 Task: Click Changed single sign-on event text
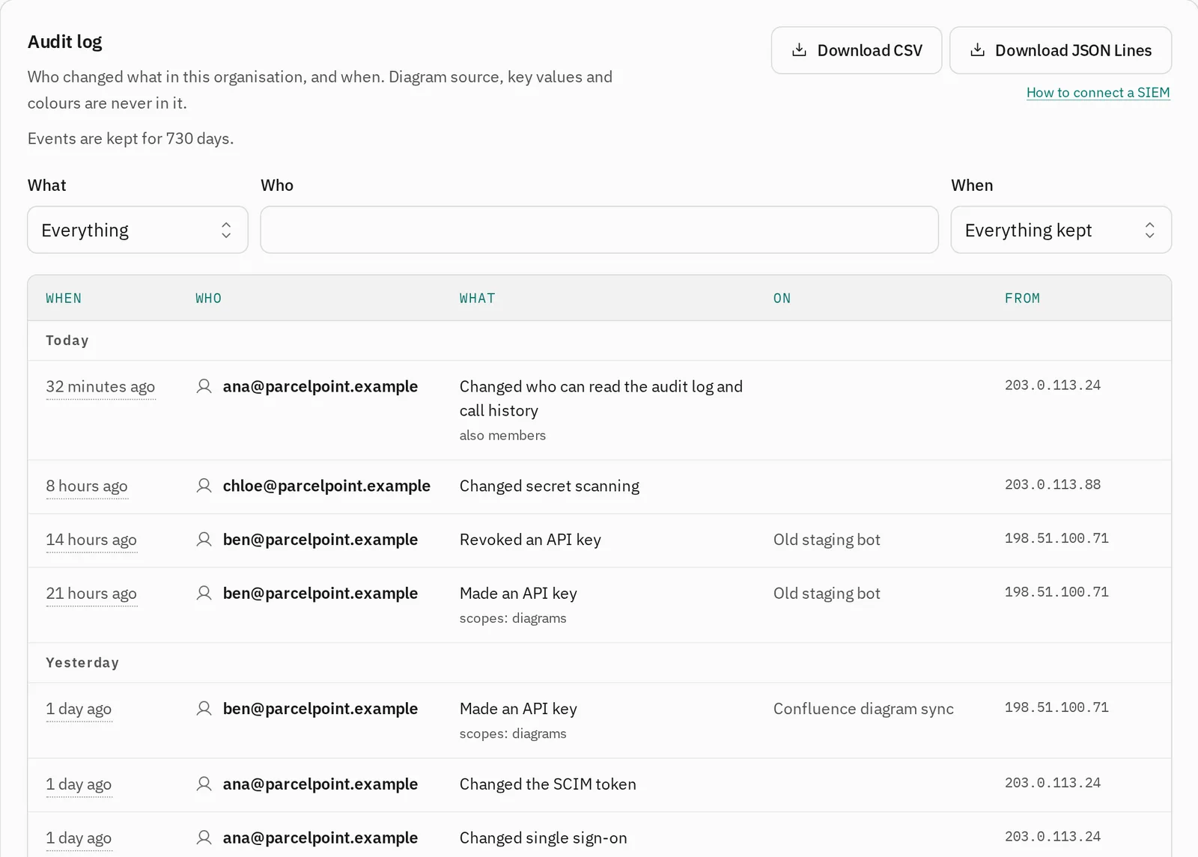(544, 838)
